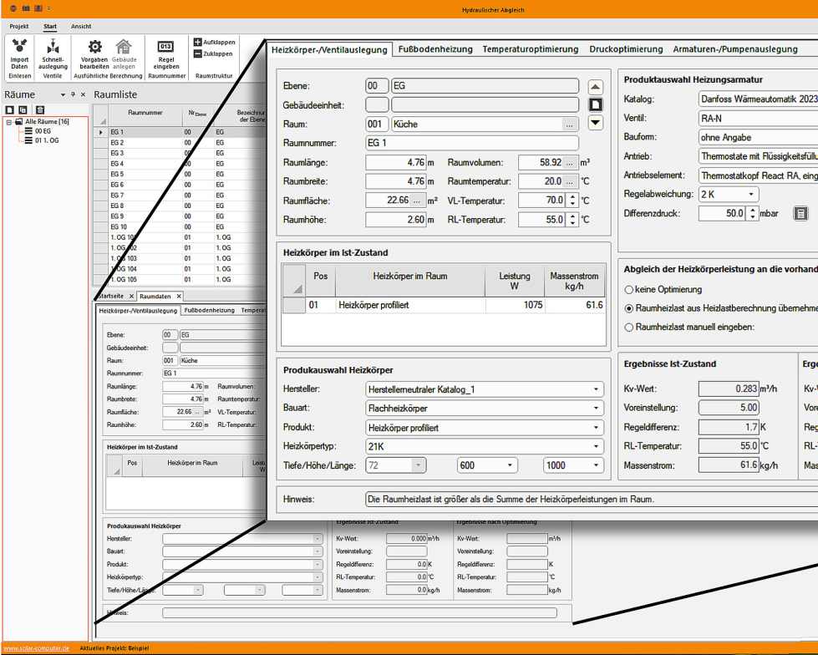Click the trash icon in Räume panel
This screenshot has width=818, height=655.
pyautogui.click(x=39, y=109)
